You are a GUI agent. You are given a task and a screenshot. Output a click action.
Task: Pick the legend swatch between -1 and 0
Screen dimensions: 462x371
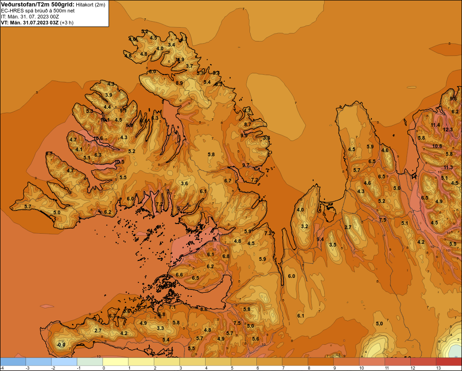[90, 362]
